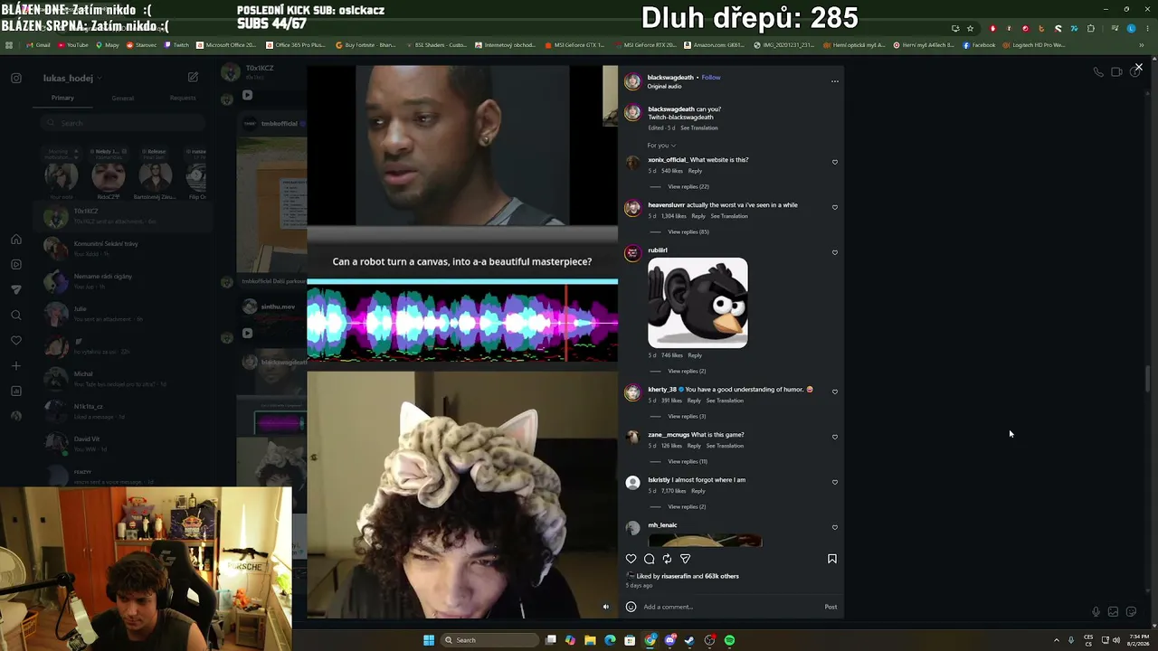Screen dimensions: 1158x651
Task: Open the comment bubble icon below comments
Action: pyautogui.click(x=649, y=559)
